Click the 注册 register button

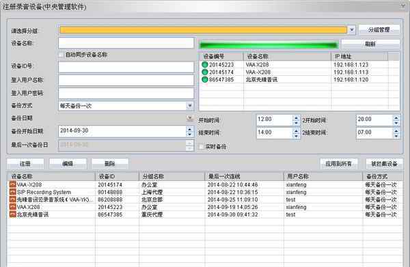click(25, 164)
